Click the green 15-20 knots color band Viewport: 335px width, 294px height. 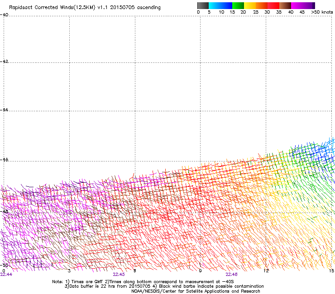(238, 5)
